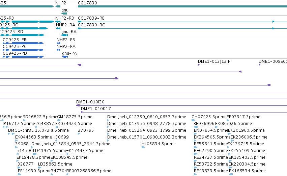Select EST RE43833.5prime
This screenshot has width=287, height=176.
click(211, 171)
